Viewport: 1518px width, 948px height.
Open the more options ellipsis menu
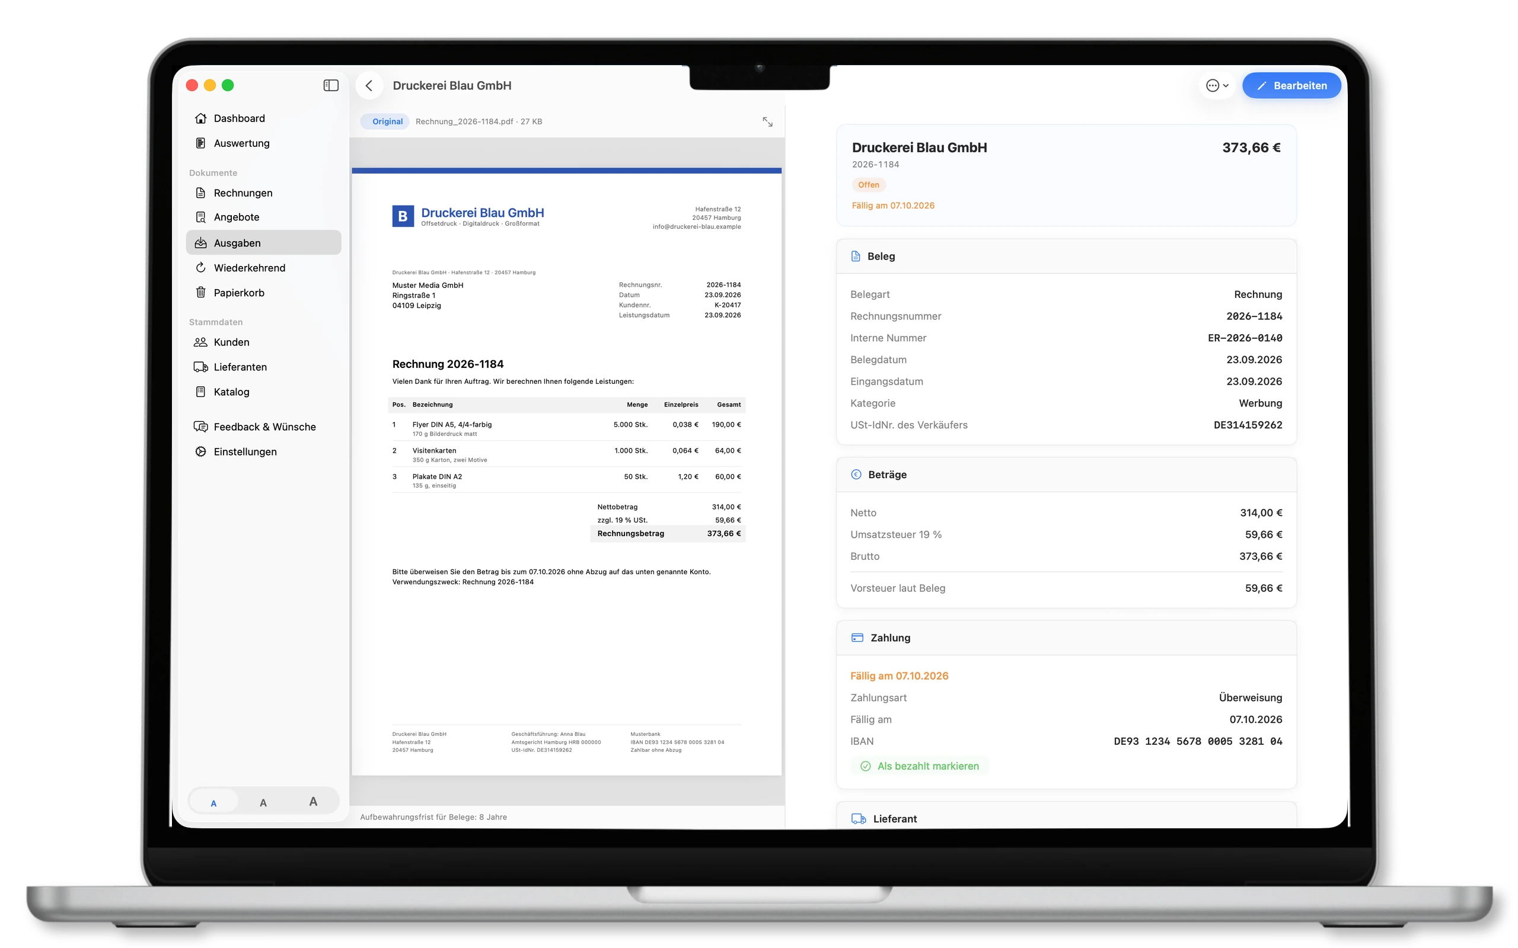click(1217, 85)
